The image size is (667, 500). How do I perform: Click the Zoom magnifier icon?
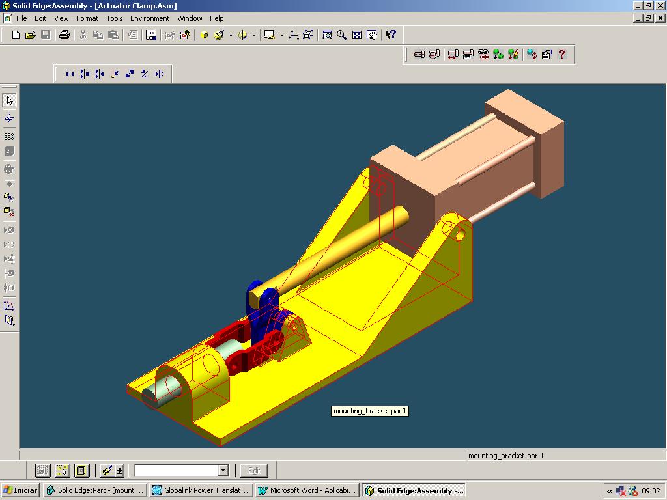(341, 35)
